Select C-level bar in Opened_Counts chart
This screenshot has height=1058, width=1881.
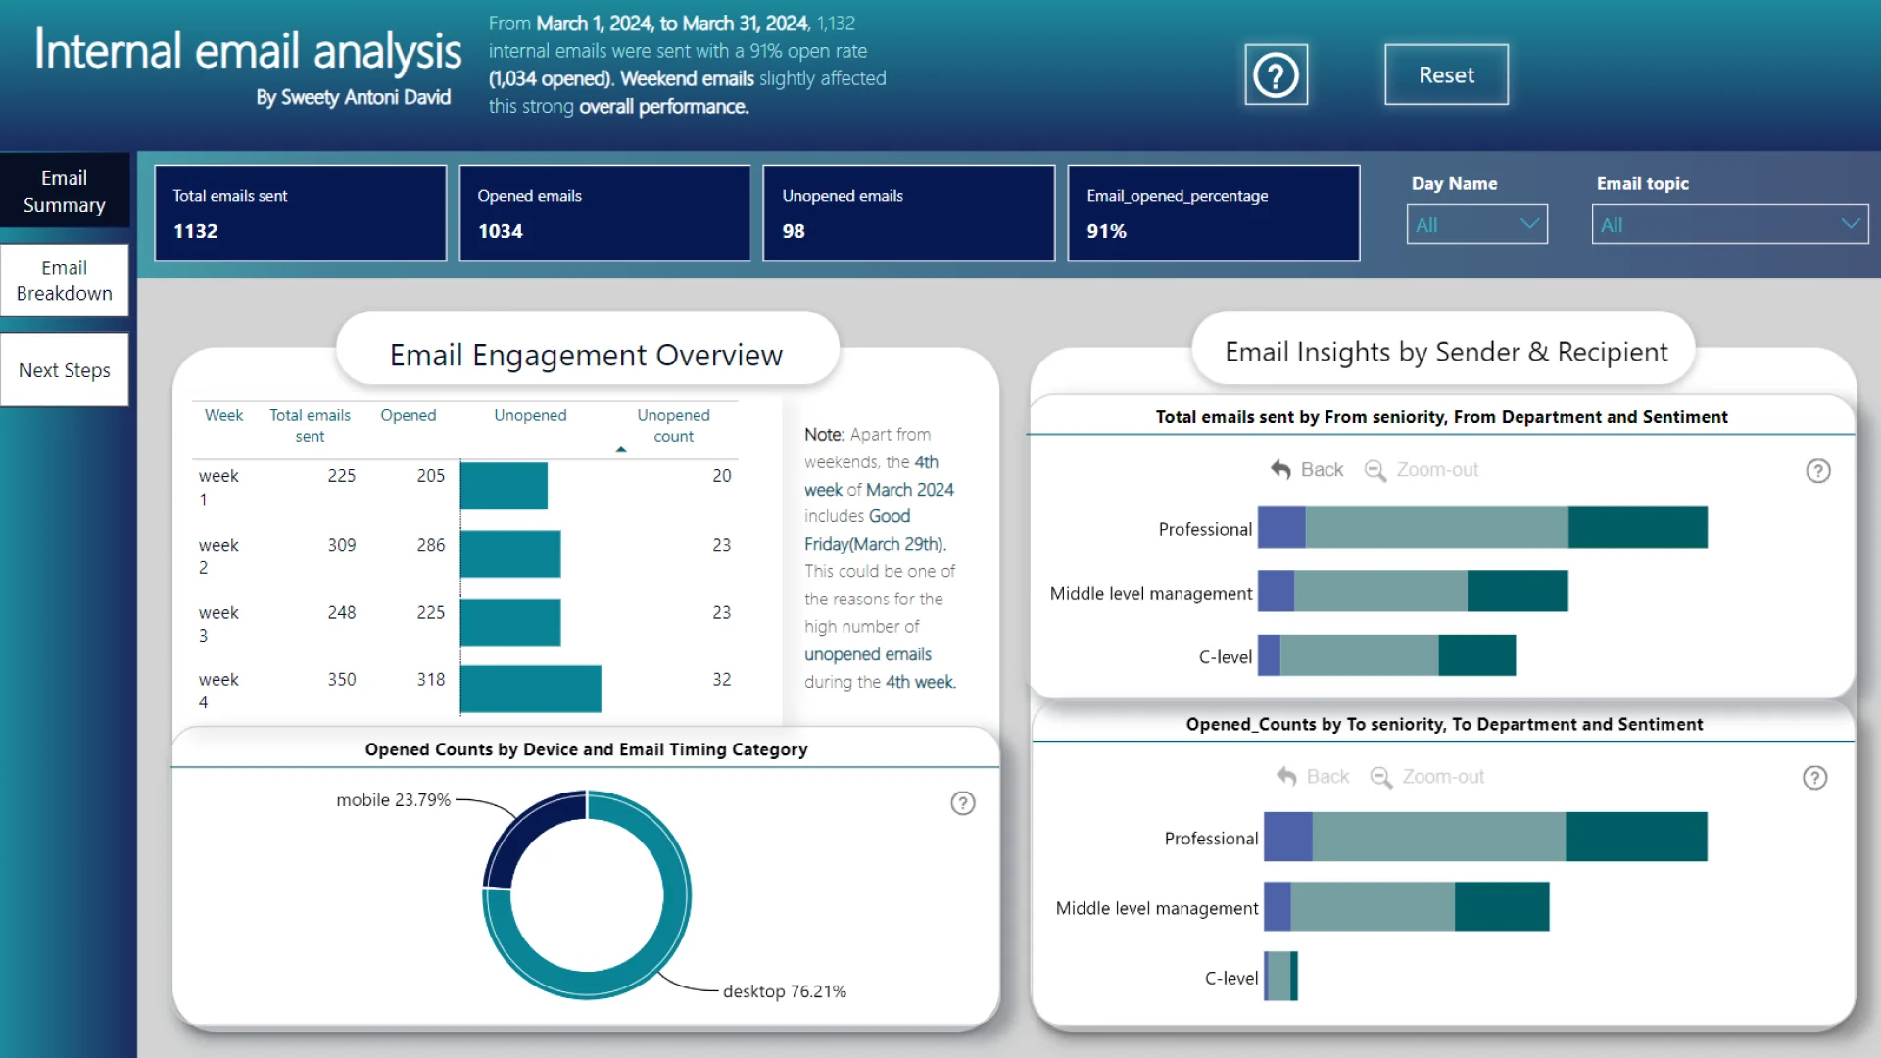pyautogui.click(x=1280, y=976)
